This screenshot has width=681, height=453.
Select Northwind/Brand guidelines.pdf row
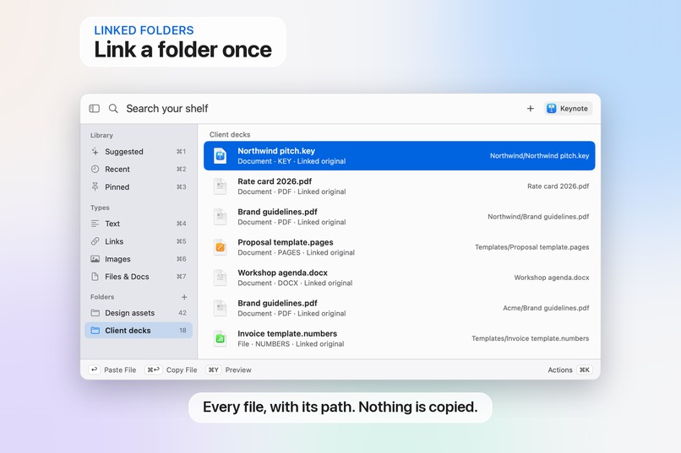(399, 217)
